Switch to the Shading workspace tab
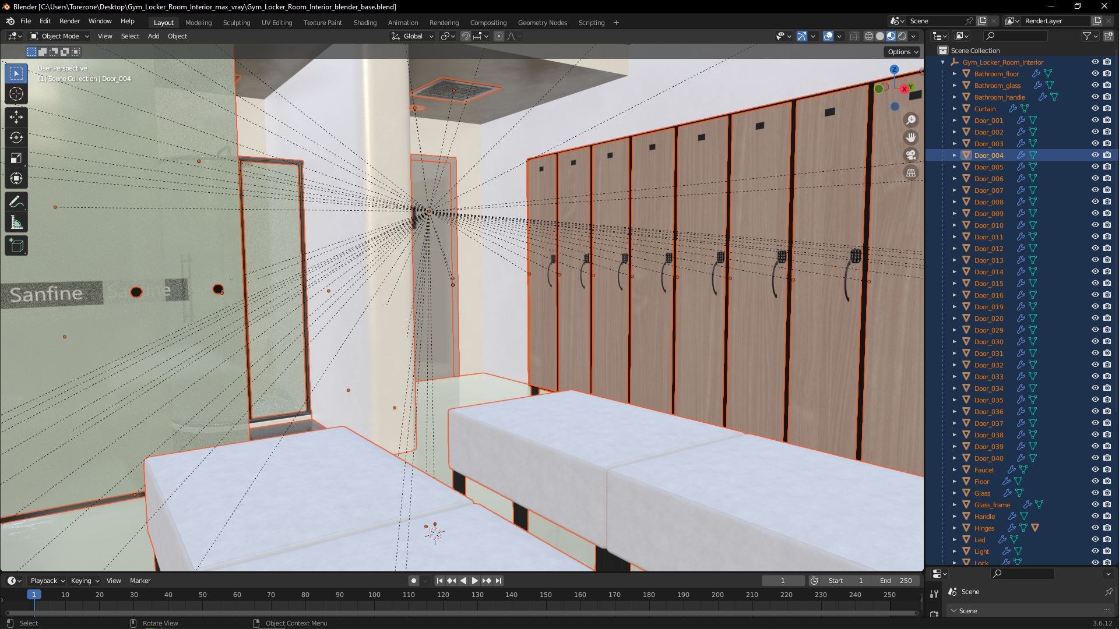The height and width of the screenshot is (629, 1119). click(x=365, y=23)
